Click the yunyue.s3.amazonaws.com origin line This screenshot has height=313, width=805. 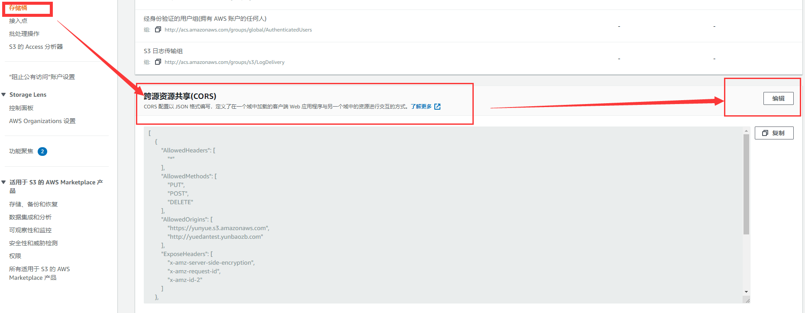(x=219, y=228)
